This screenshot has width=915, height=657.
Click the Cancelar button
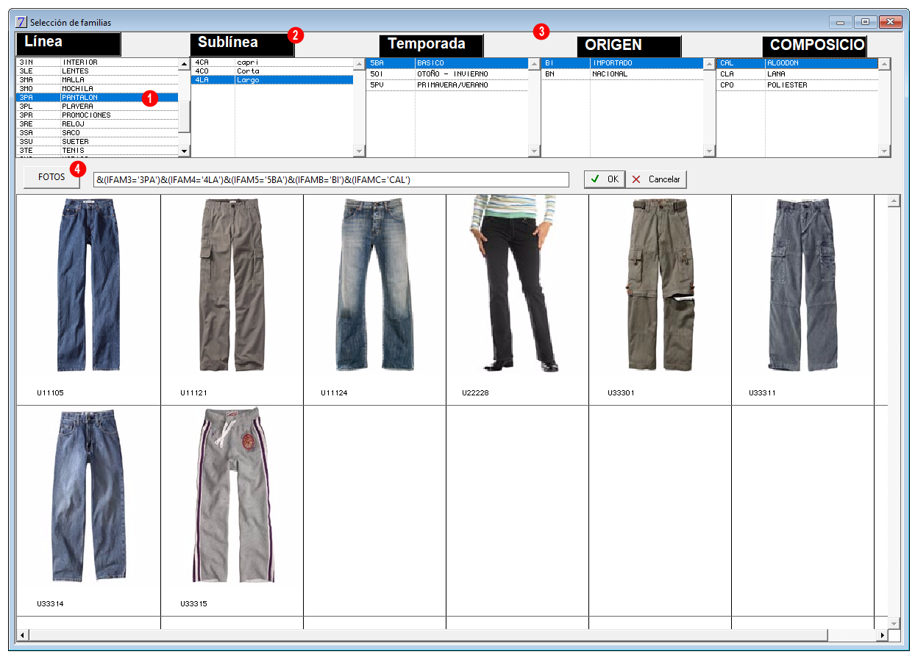pyautogui.click(x=656, y=179)
